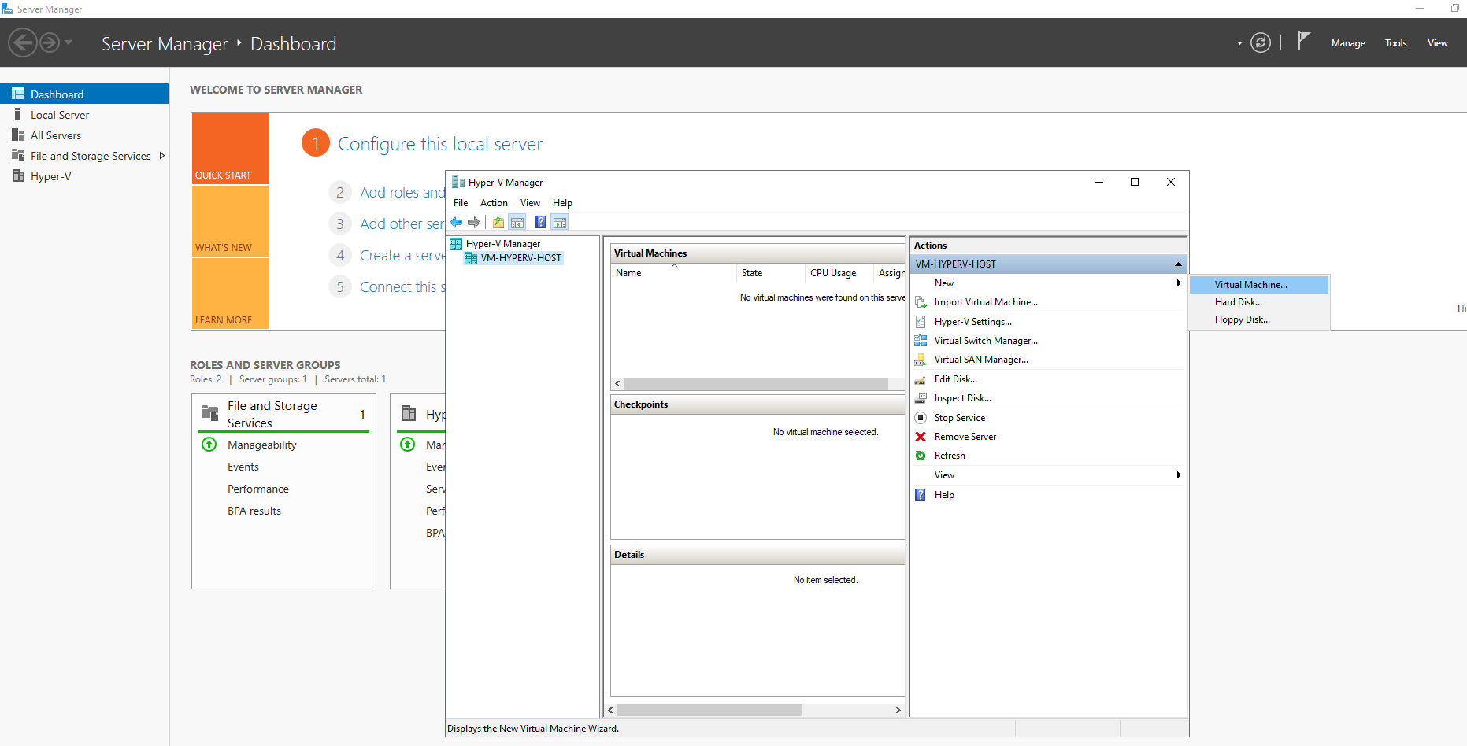Select the LEARN MORE tile
The width and height of the screenshot is (1467, 746).
point(230,293)
